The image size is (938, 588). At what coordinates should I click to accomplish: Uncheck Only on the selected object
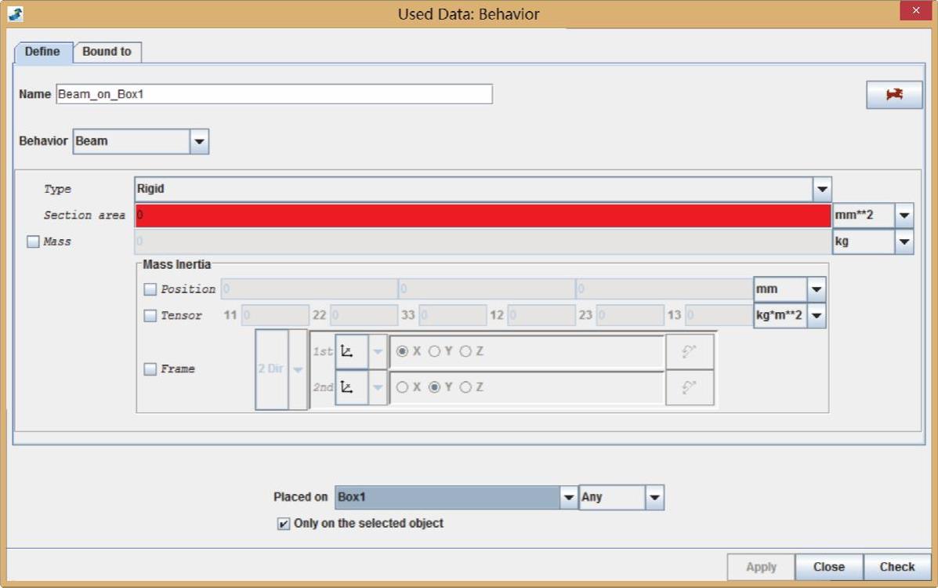tap(284, 524)
